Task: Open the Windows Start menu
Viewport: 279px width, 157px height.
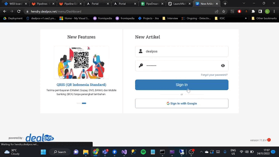Action: (43, 152)
